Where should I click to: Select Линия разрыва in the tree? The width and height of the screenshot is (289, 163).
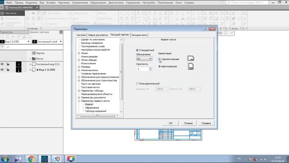89,57
